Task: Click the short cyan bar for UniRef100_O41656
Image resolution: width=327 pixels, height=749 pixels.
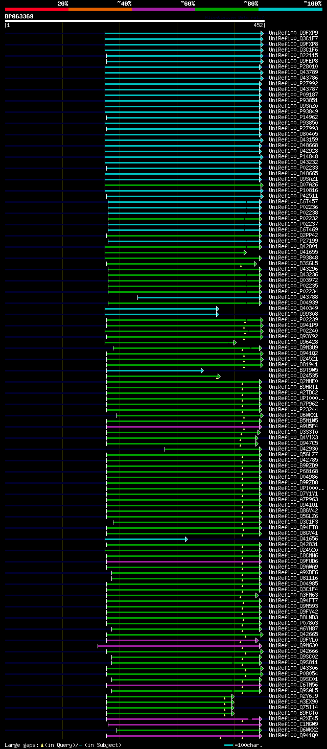Action: pyautogui.click(x=146, y=539)
